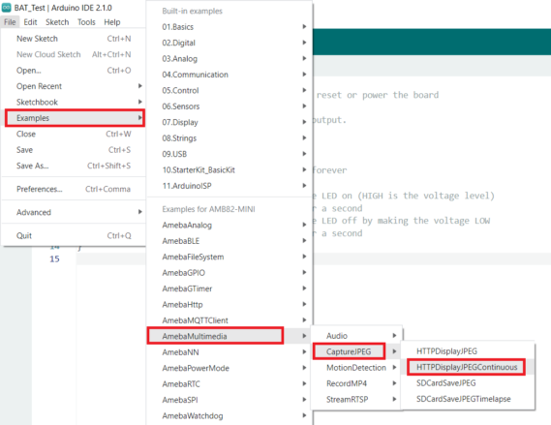Open AmebaRTC examples submenu
The width and height of the screenshot is (551, 425).
pos(230,384)
